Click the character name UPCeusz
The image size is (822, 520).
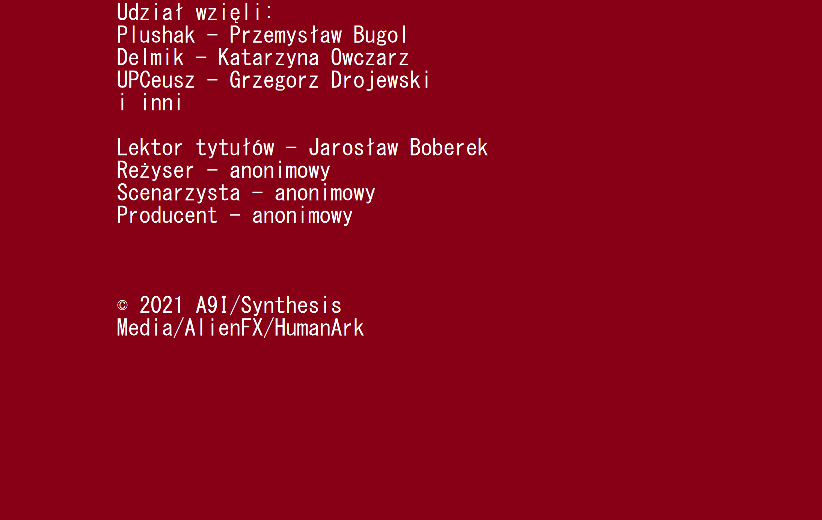click(x=156, y=80)
